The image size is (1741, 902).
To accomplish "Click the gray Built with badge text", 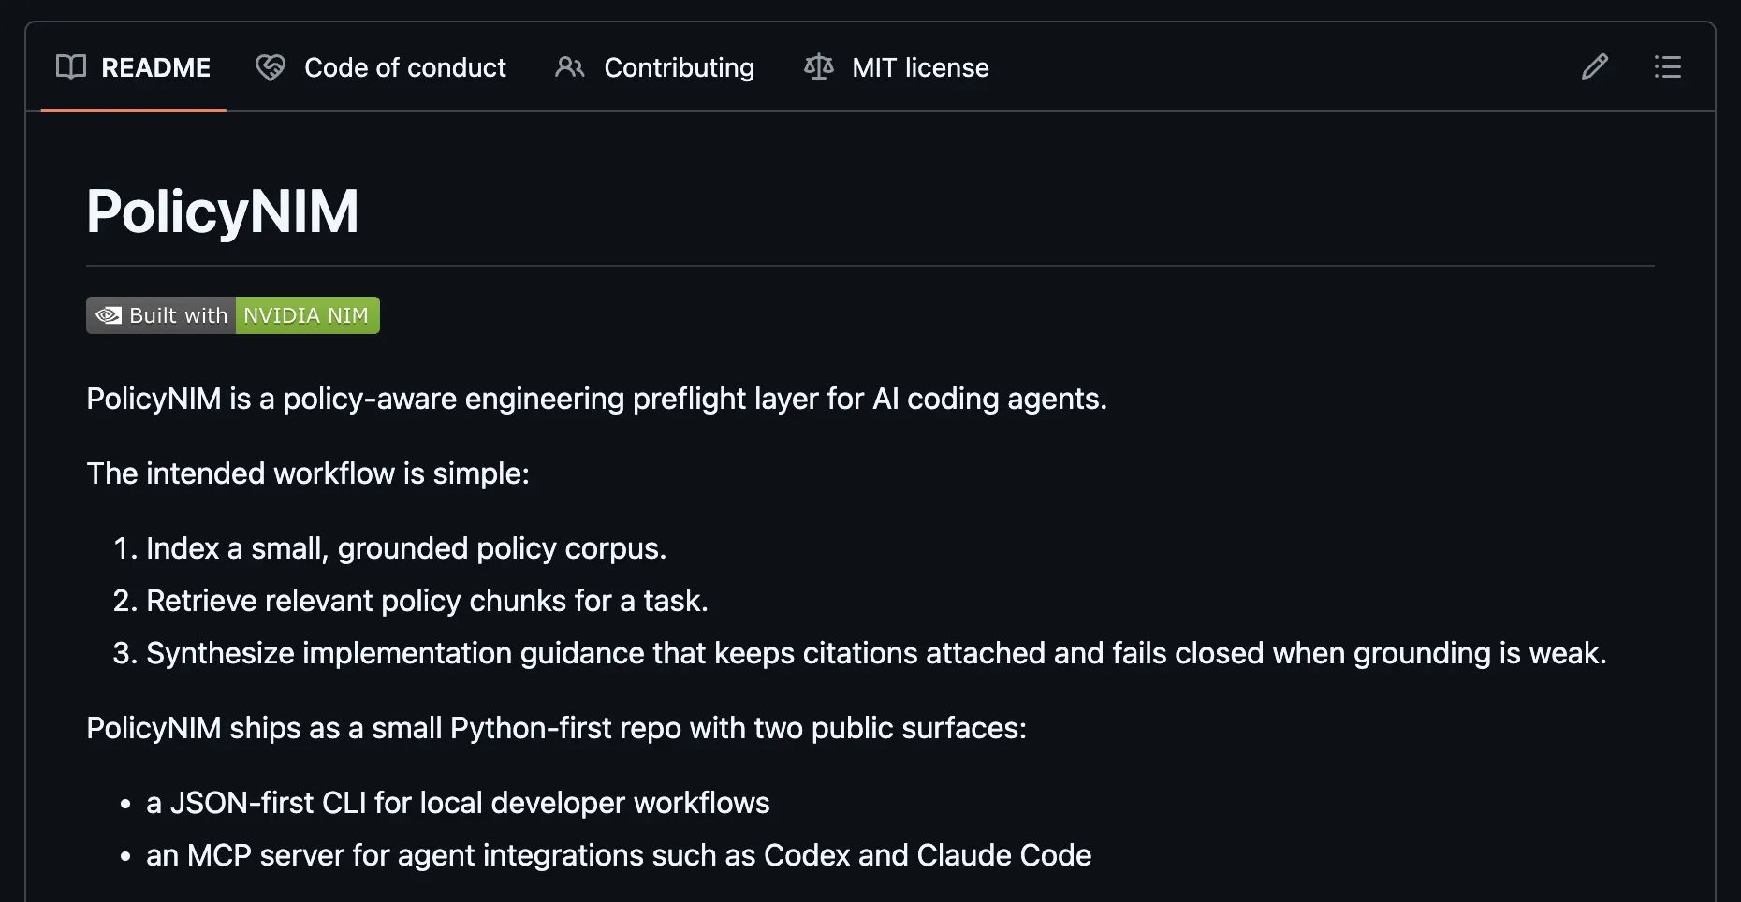I will (178, 315).
